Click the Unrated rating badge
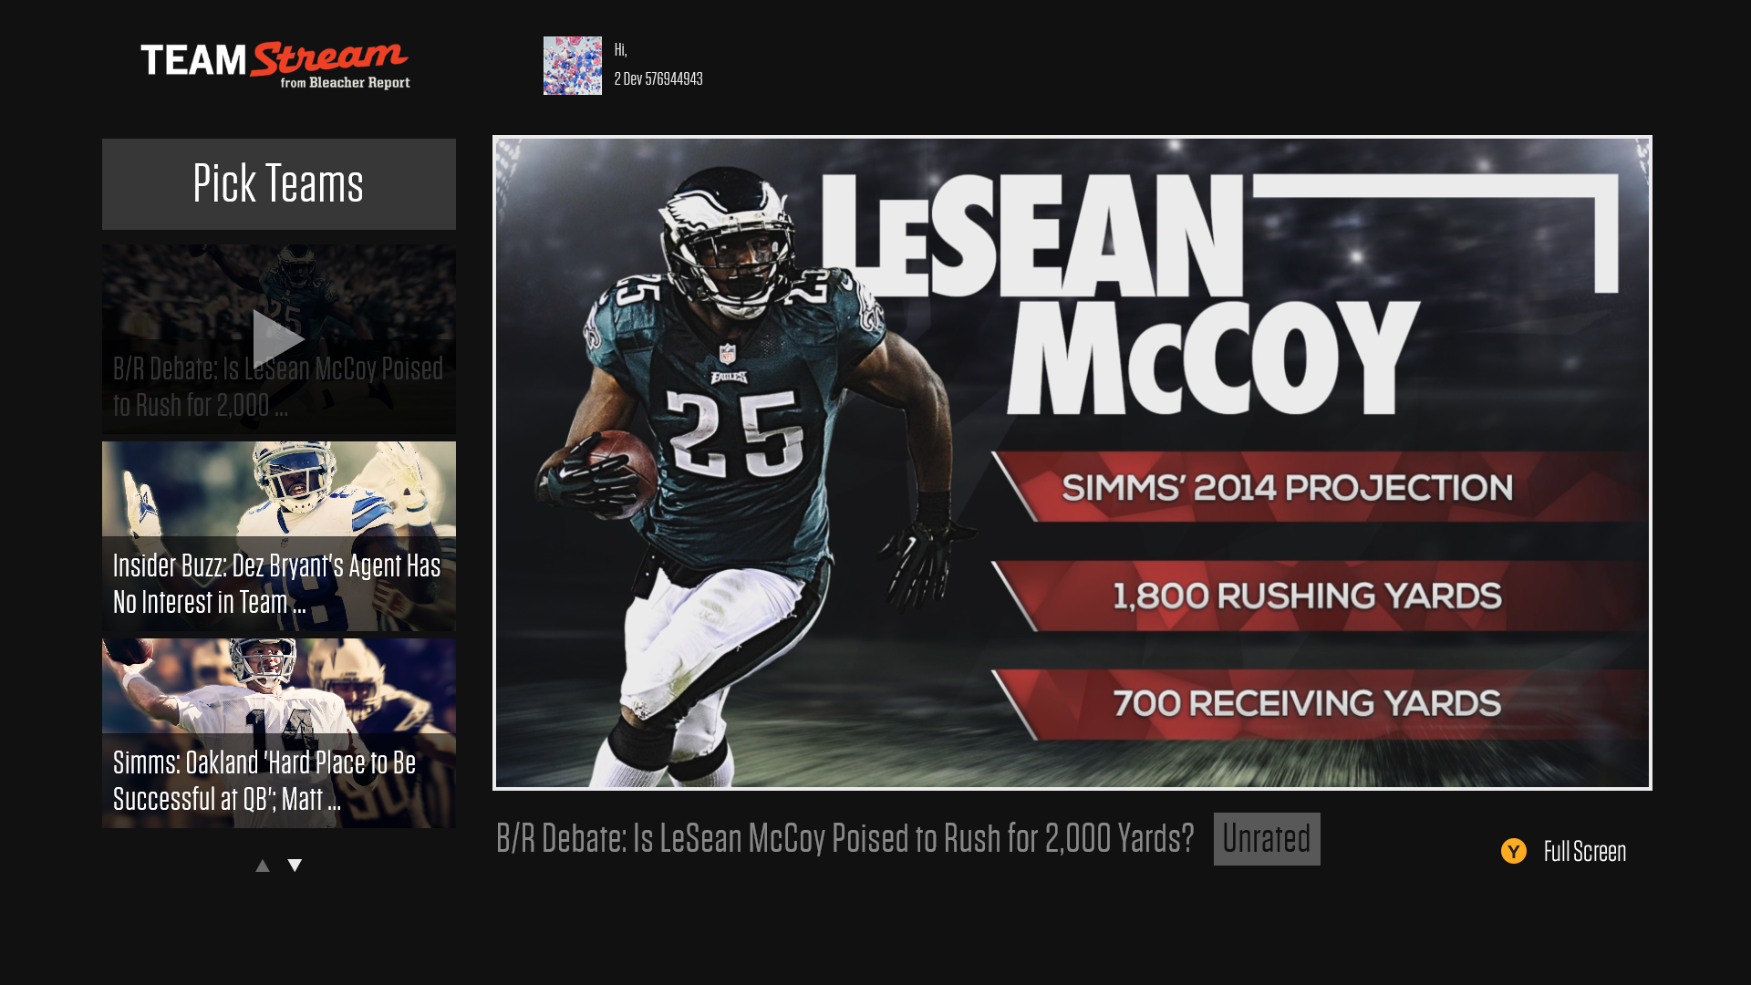 1266,839
